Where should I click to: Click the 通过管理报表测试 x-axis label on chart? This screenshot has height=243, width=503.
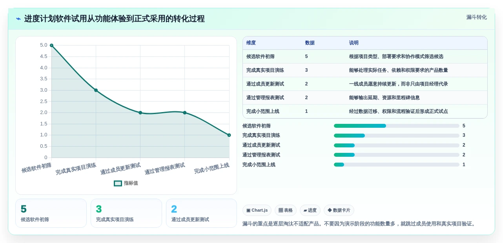[x=165, y=169]
